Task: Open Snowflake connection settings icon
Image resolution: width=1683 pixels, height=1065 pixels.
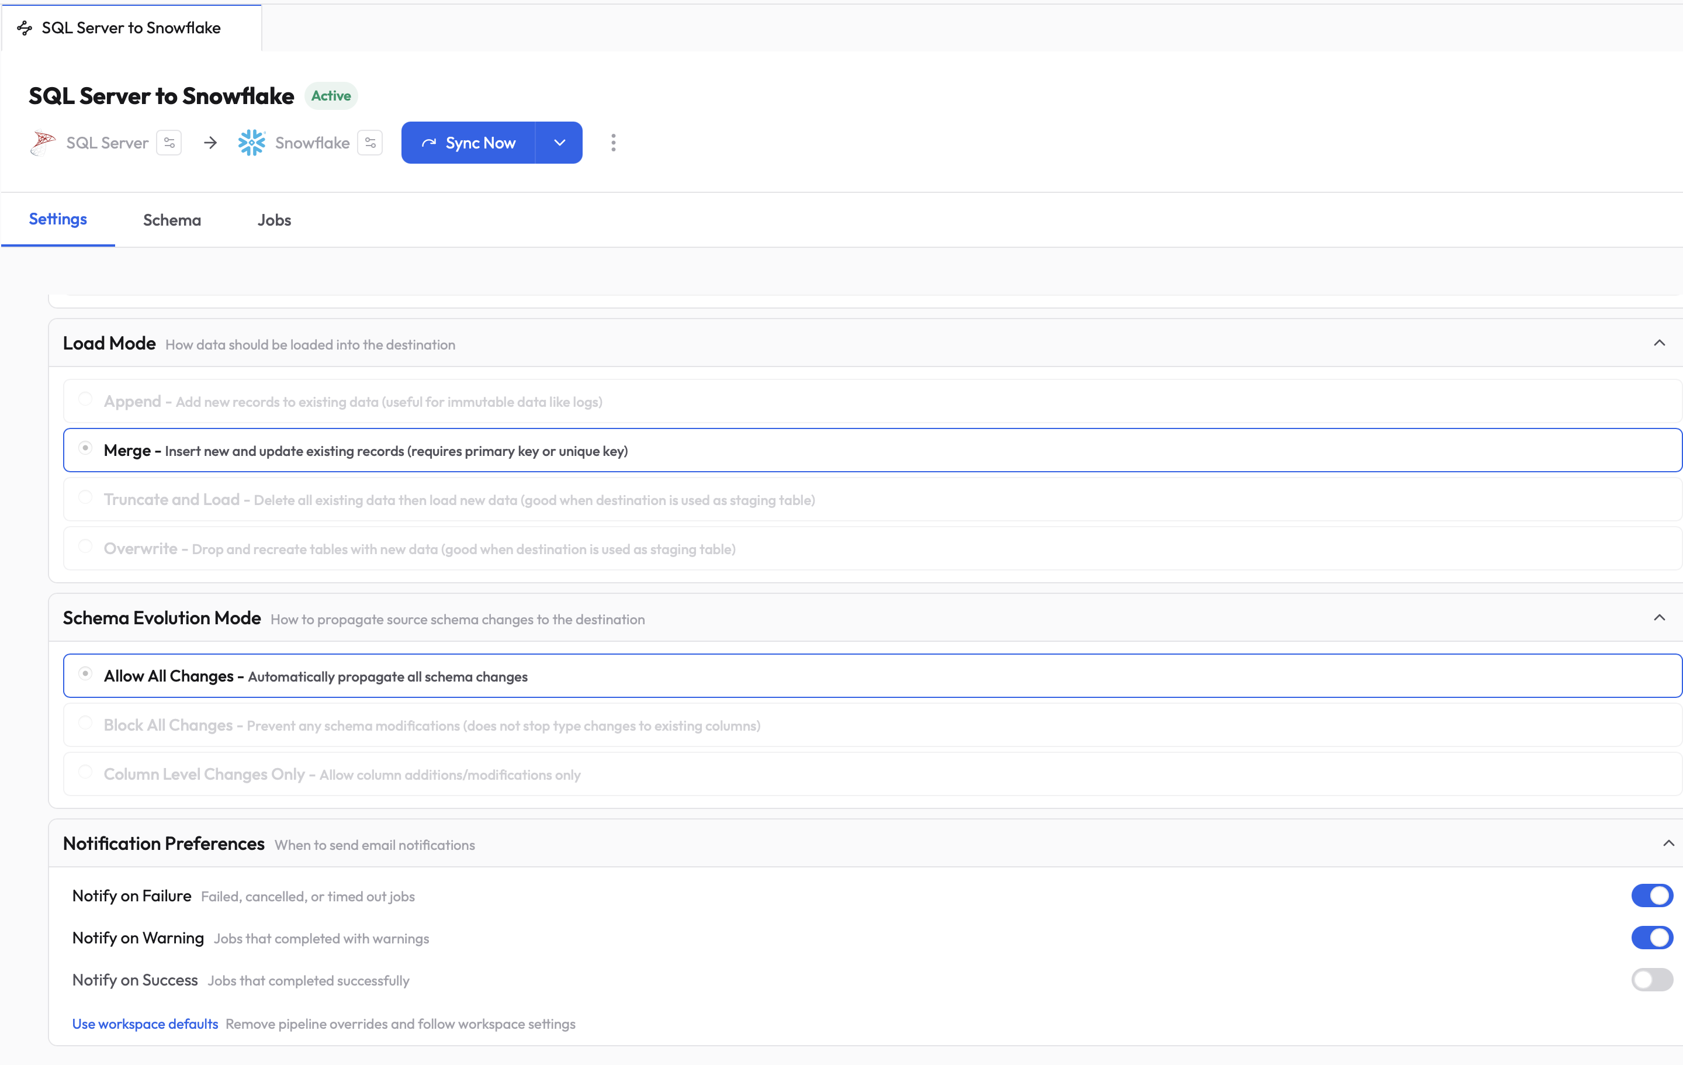Action: point(370,142)
